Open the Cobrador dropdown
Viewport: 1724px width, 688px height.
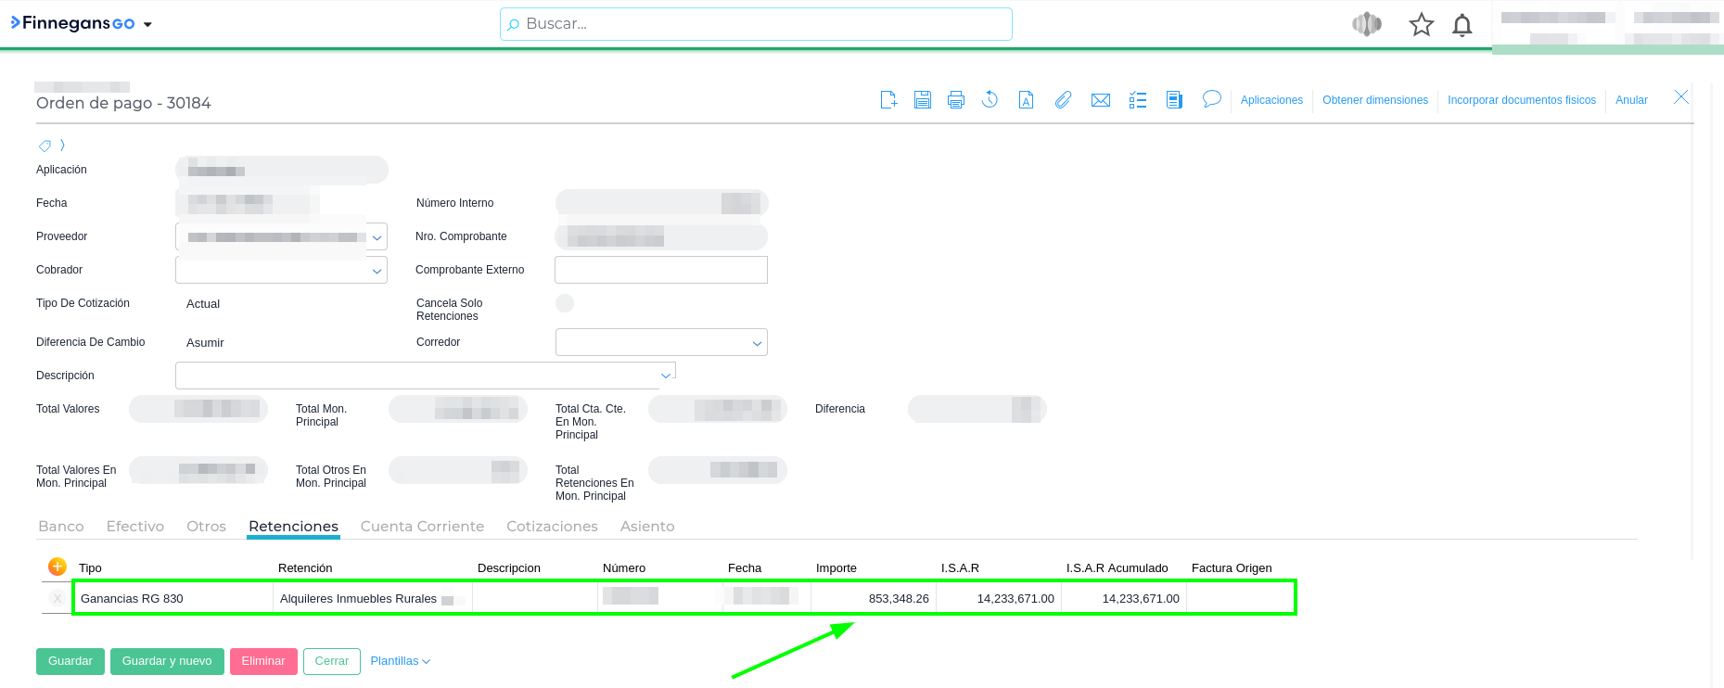click(377, 271)
